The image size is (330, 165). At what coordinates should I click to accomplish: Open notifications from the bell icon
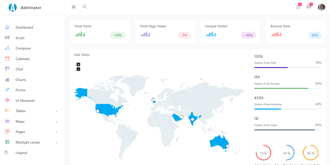tap(298, 7)
